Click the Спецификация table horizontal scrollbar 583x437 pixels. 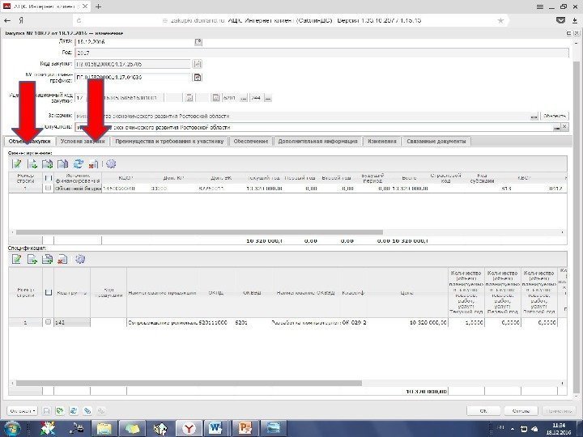pyautogui.click(x=189, y=383)
